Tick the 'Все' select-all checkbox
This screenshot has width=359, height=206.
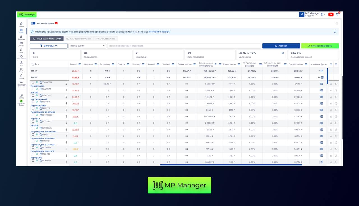pyautogui.click(x=33, y=64)
